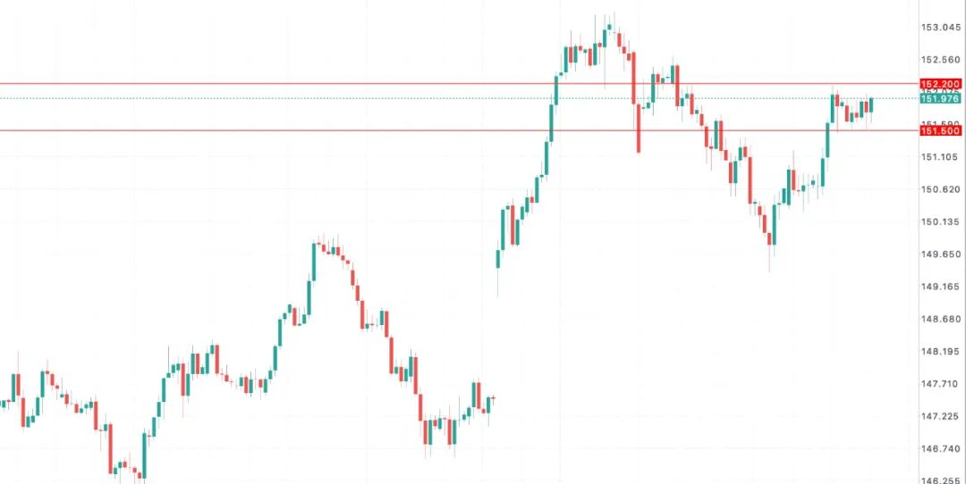Image resolution: width=966 pixels, height=484 pixels.
Task: Click the green 151.976 current price label
Action: click(x=939, y=99)
